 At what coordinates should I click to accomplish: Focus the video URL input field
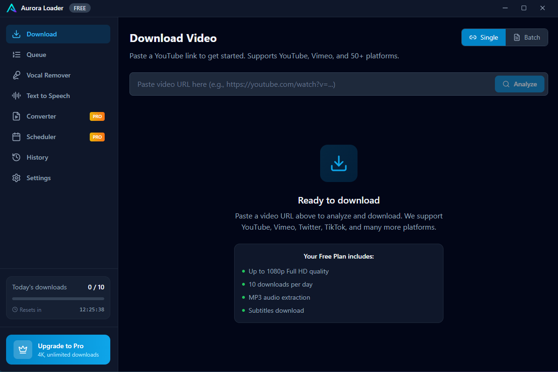(311, 84)
